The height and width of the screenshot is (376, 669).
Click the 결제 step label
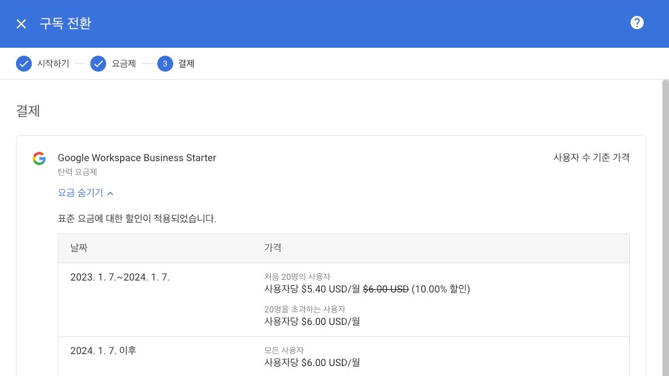pos(186,64)
